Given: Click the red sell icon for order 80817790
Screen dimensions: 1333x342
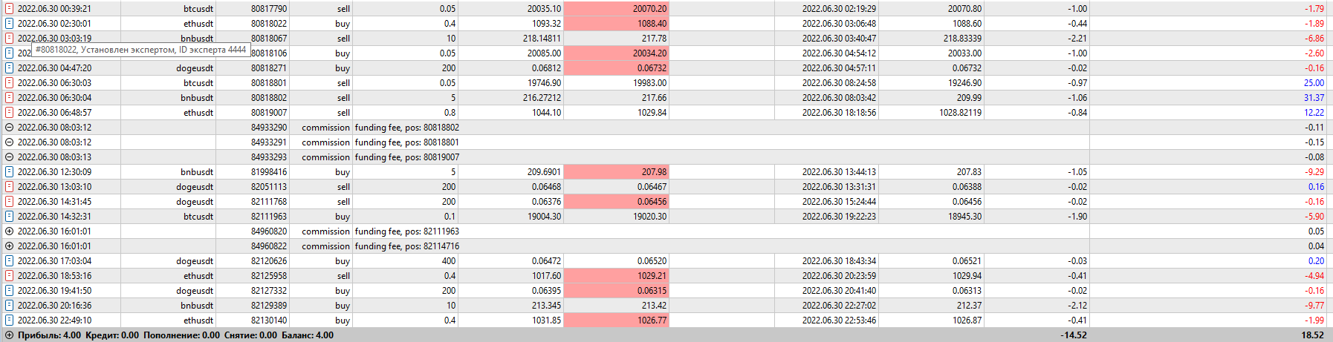Looking at the screenshot, I should 9,9.
